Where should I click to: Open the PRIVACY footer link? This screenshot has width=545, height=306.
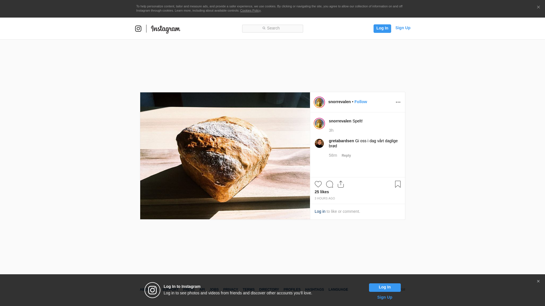[x=230, y=290]
